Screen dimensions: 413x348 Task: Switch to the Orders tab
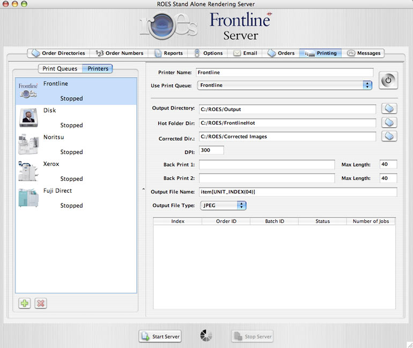tap(281, 53)
